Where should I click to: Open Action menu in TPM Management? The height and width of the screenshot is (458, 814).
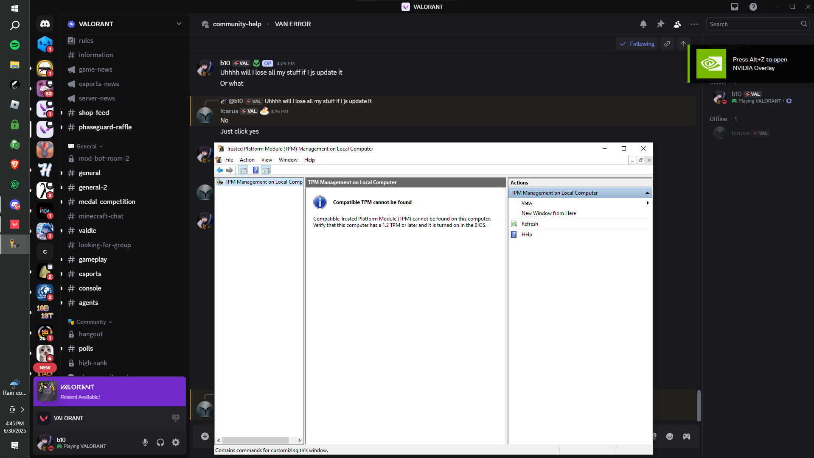247,160
